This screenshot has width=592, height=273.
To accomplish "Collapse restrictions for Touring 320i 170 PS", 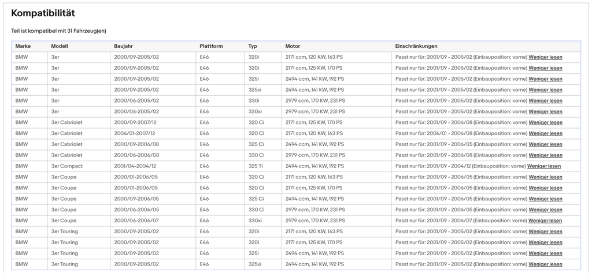I will tap(545, 243).
